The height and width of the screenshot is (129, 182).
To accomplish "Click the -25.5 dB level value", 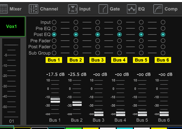I will pyautogui.click(x=77, y=74).
